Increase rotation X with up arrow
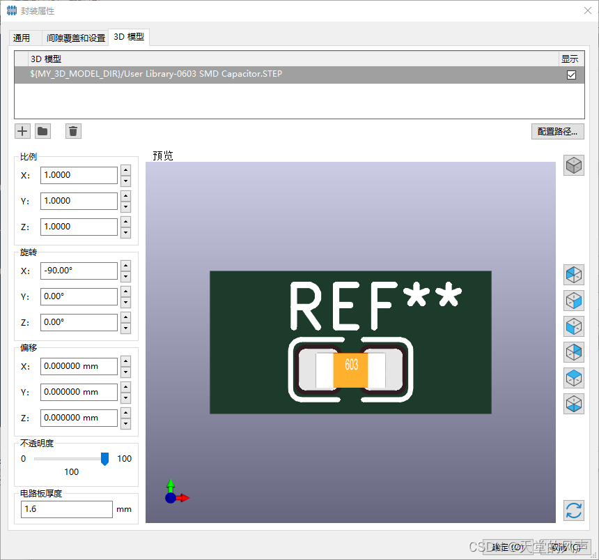599x560 pixels. pyautogui.click(x=125, y=266)
